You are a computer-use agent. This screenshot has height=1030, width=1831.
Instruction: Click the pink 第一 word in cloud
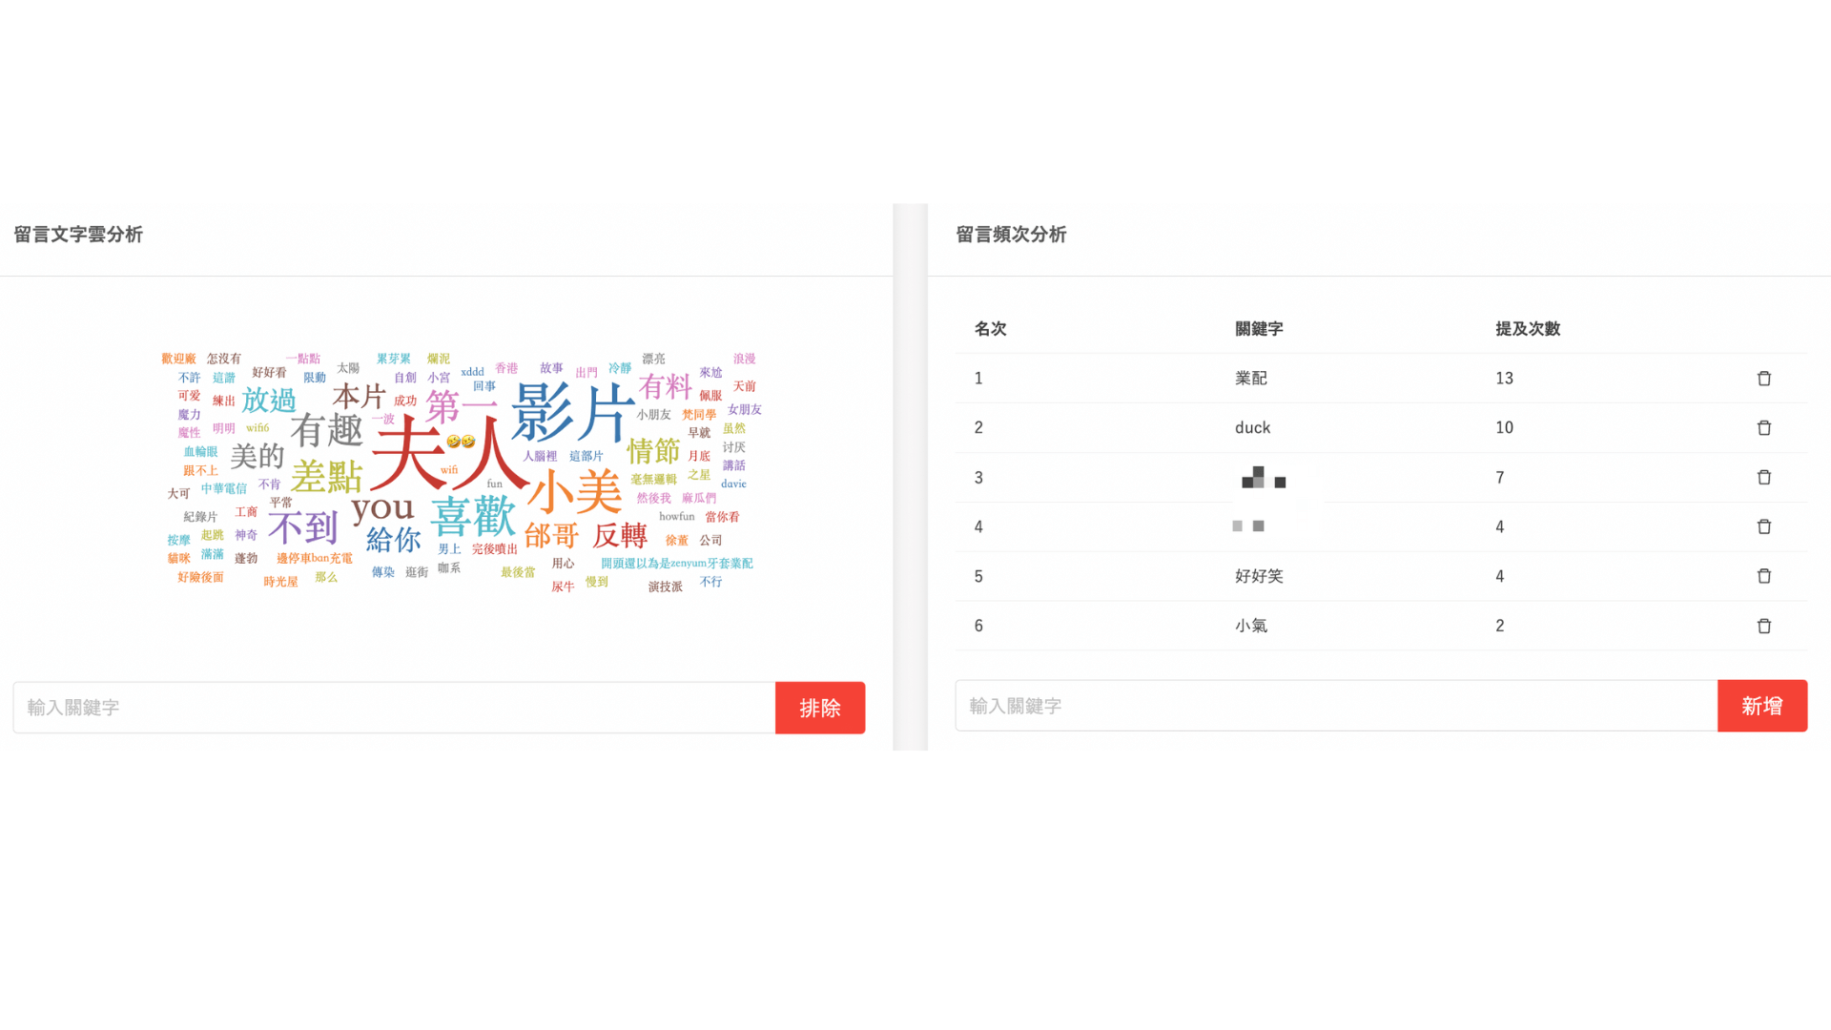click(462, 407)
